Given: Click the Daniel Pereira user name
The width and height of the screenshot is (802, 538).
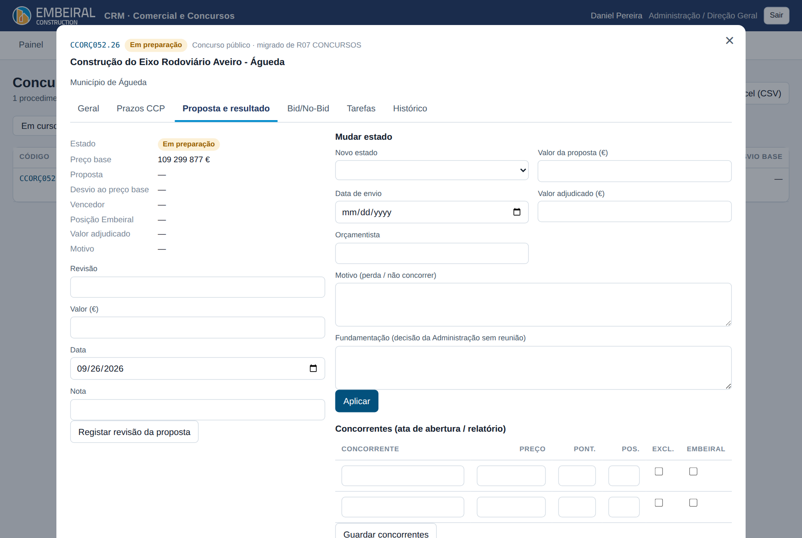Looking at the screenshot, I should click(x=616, y=15).
